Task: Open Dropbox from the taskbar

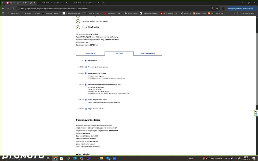Action: coord(114,158)
